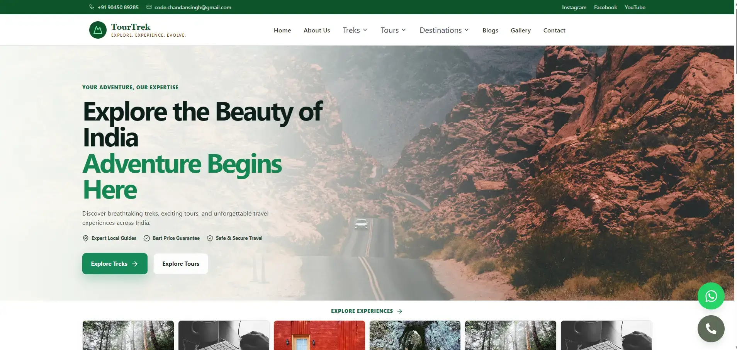Screen dimensions: 737x350
Task: Click the 'Expert Local Guides' text
Action: pos(114,238)
